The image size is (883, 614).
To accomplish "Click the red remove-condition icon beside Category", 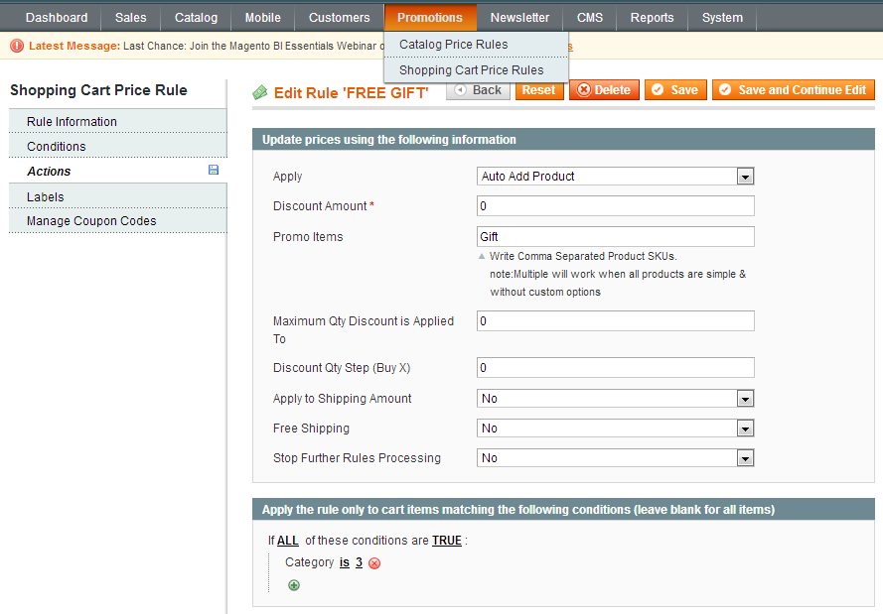I will [374, 563].
